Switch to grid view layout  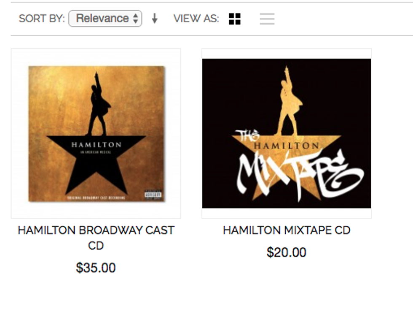(235, 19)
